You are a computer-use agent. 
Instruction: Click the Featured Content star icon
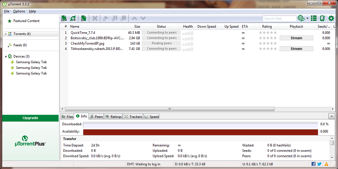tap(10, 21)
